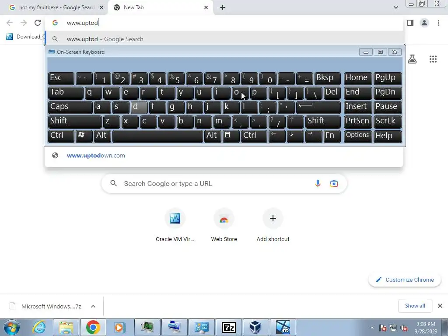Click the spacebar on On-Screen Keyboard
This screenshot has height=336, width=448.
pyautogui.click(x=157, y=136)
